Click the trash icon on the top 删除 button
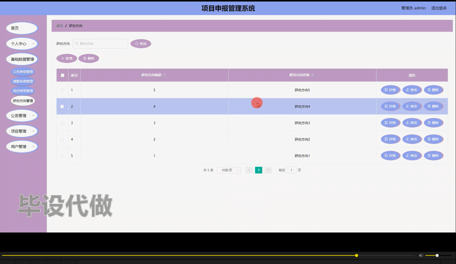This screenshot has height=264, width=456. coord(85,58)
